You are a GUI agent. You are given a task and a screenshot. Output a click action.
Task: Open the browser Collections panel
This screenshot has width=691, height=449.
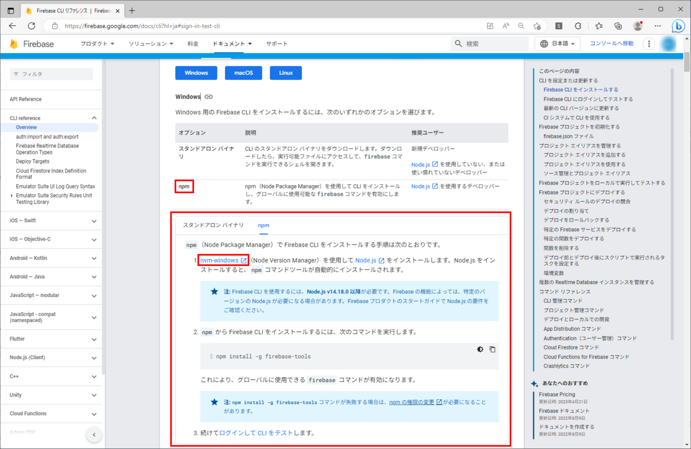pos(618,26)
